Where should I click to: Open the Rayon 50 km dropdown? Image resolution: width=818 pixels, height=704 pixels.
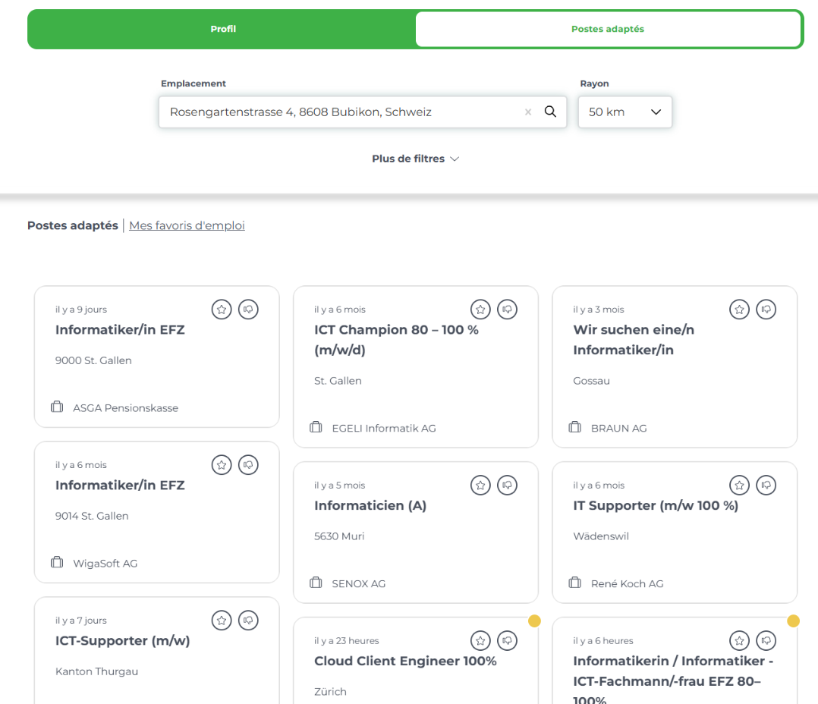pos(625,112)
